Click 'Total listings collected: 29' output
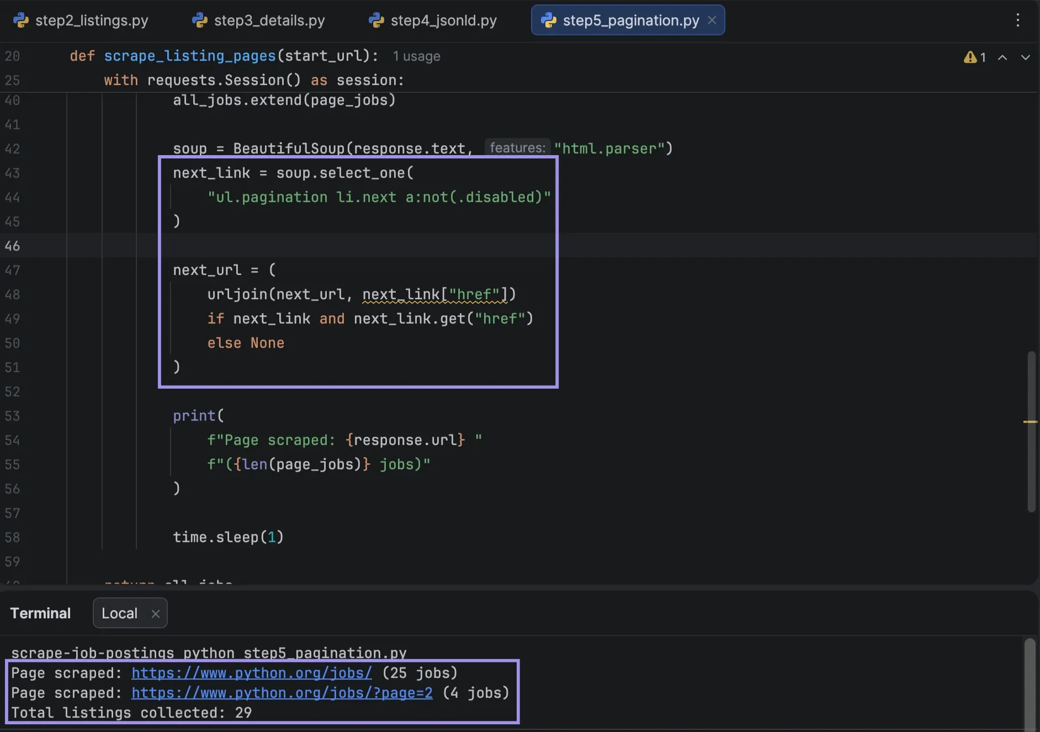 131,713
